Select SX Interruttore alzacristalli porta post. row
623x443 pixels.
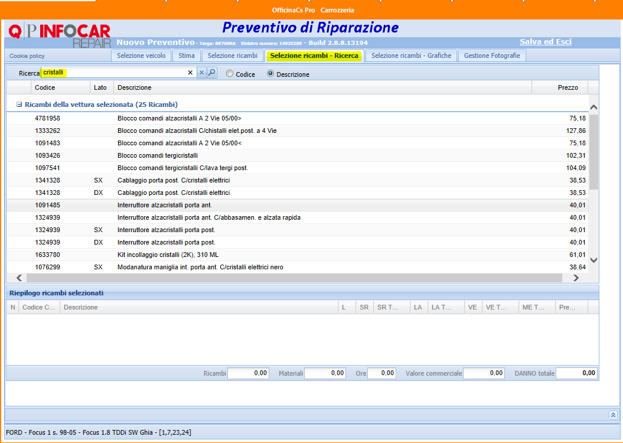[x=297, y=230]
